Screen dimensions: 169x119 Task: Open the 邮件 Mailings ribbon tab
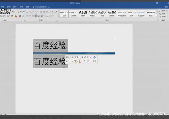click(15, 7)
